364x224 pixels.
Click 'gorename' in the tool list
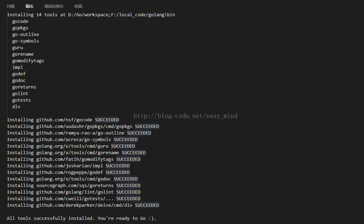pos(23,54)
